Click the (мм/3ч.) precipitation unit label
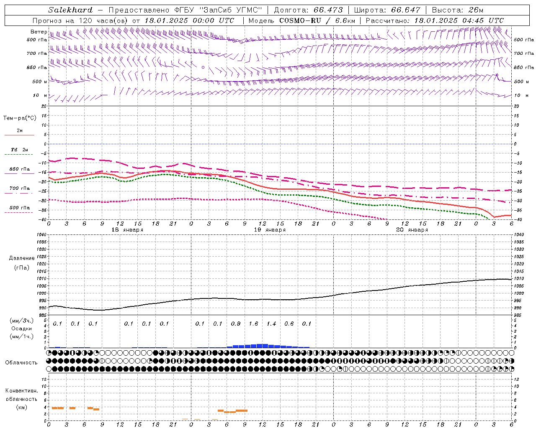The width and height of the screenshot is (536, 428). 21,321
